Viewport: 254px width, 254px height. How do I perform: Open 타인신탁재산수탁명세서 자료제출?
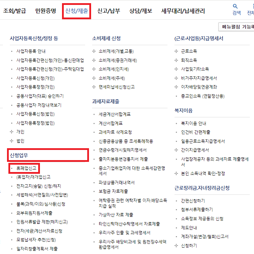coord(129,224)
